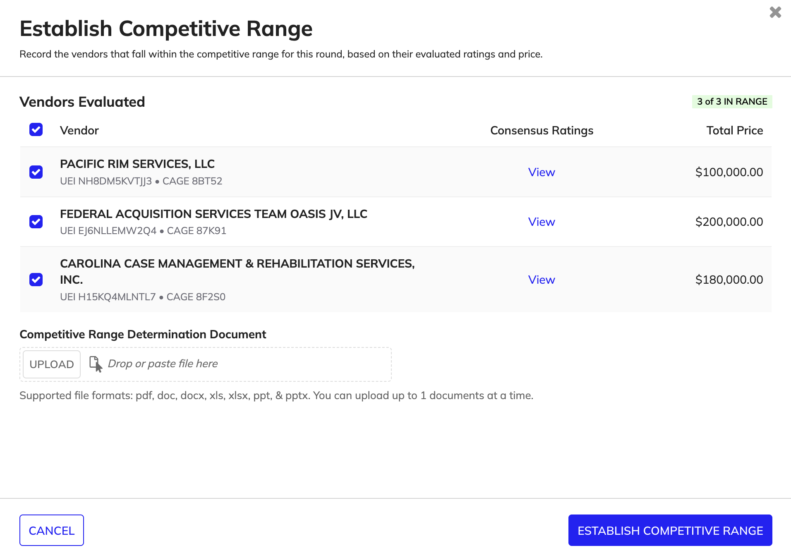View consensus ratings for Pacific Rim Services
Image resolution: width=791 pixels, height=560 pixels.
pyautogui.click(x=542, y=172)
